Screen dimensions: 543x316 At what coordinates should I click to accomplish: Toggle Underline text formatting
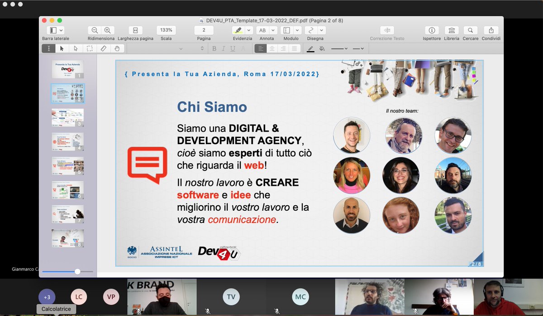(233, 48)
